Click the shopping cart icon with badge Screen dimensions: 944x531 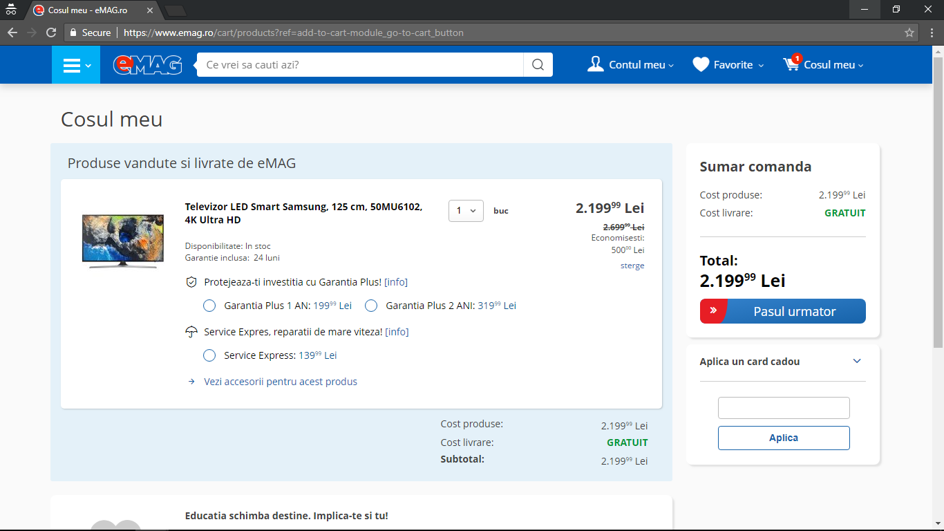[792, 63]
